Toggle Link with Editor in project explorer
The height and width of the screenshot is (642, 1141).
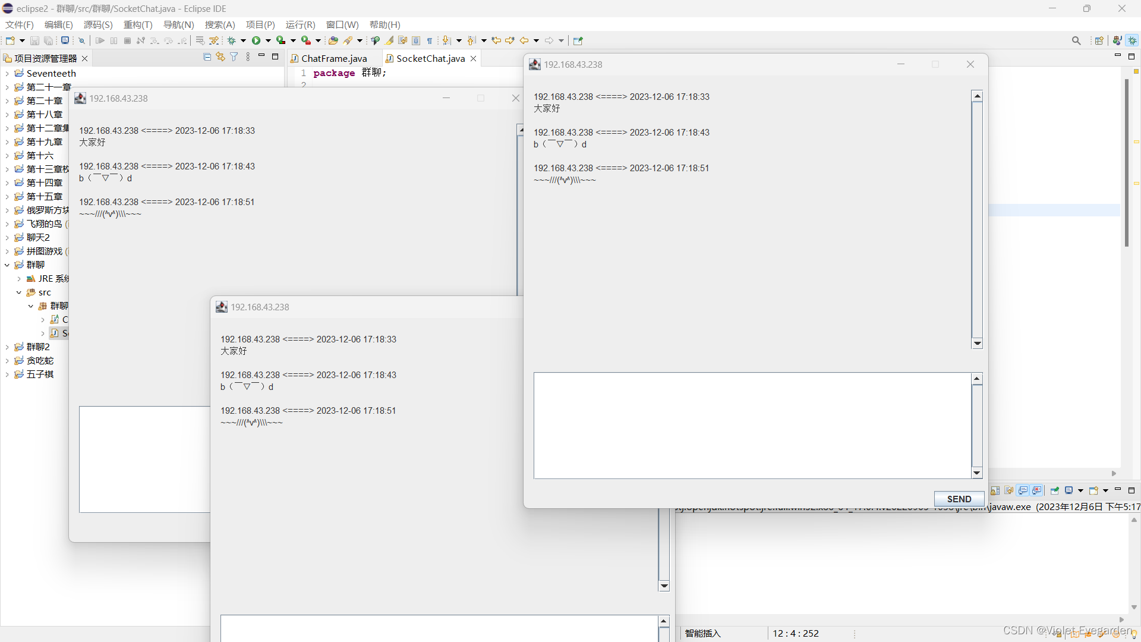pyautogui.click(x=220, y=57)
